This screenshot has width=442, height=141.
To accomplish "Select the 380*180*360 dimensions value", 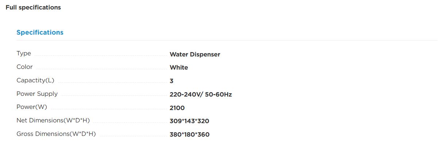I will [x=190, y=135].
